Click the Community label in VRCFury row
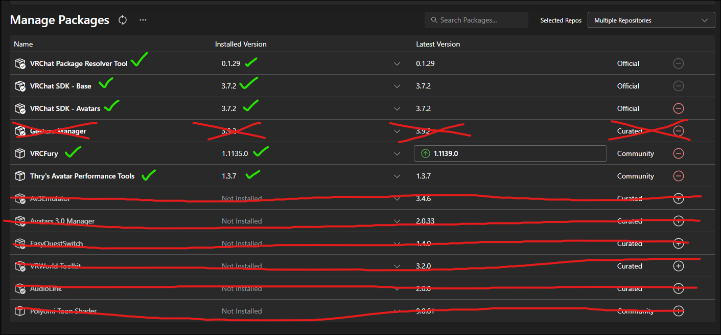 click(635, 153)
